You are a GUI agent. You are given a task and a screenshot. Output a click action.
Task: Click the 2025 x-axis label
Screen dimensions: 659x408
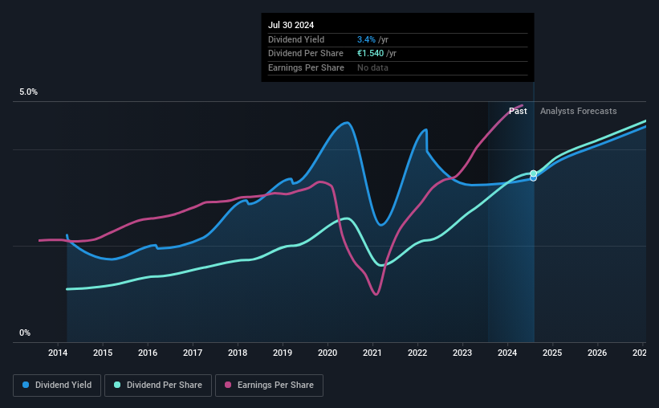(552, 353)
